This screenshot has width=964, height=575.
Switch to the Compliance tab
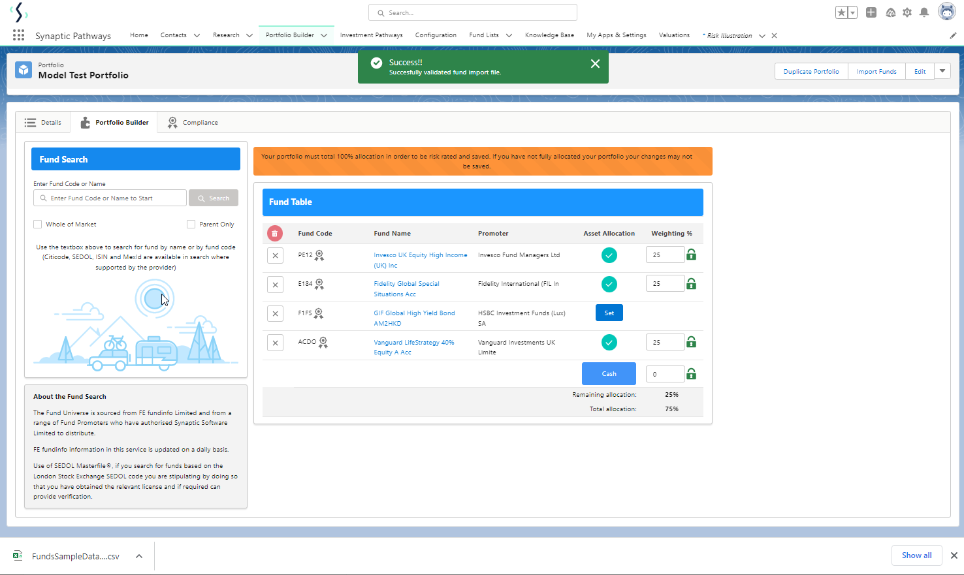coord(193,123)
